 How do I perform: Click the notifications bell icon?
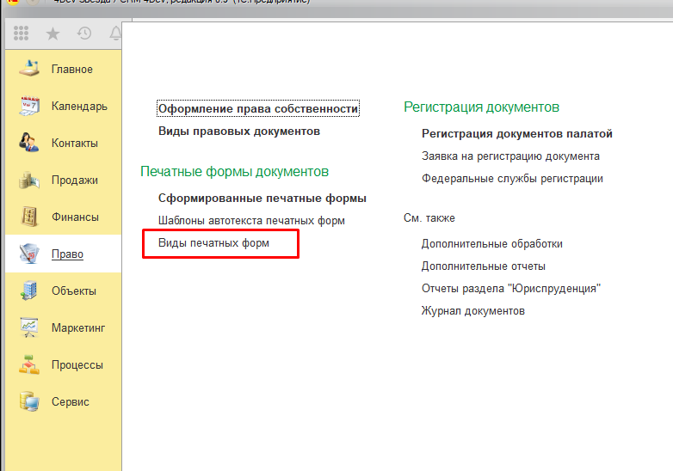[114, 34]
